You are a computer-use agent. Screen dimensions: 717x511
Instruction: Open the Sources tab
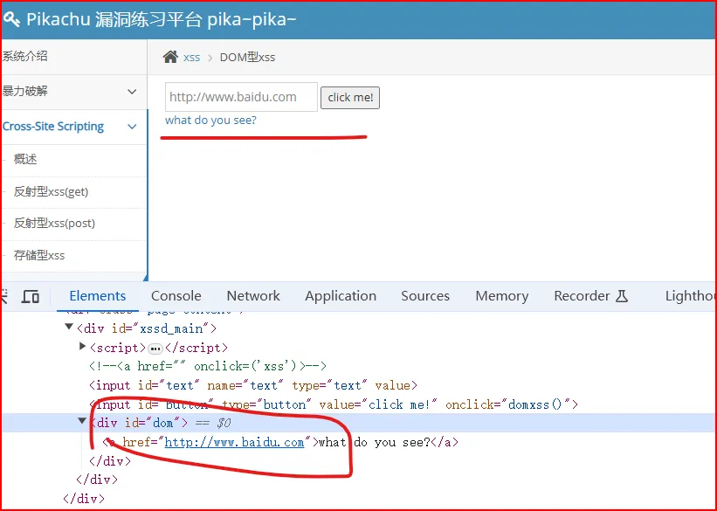coord(425,296)
